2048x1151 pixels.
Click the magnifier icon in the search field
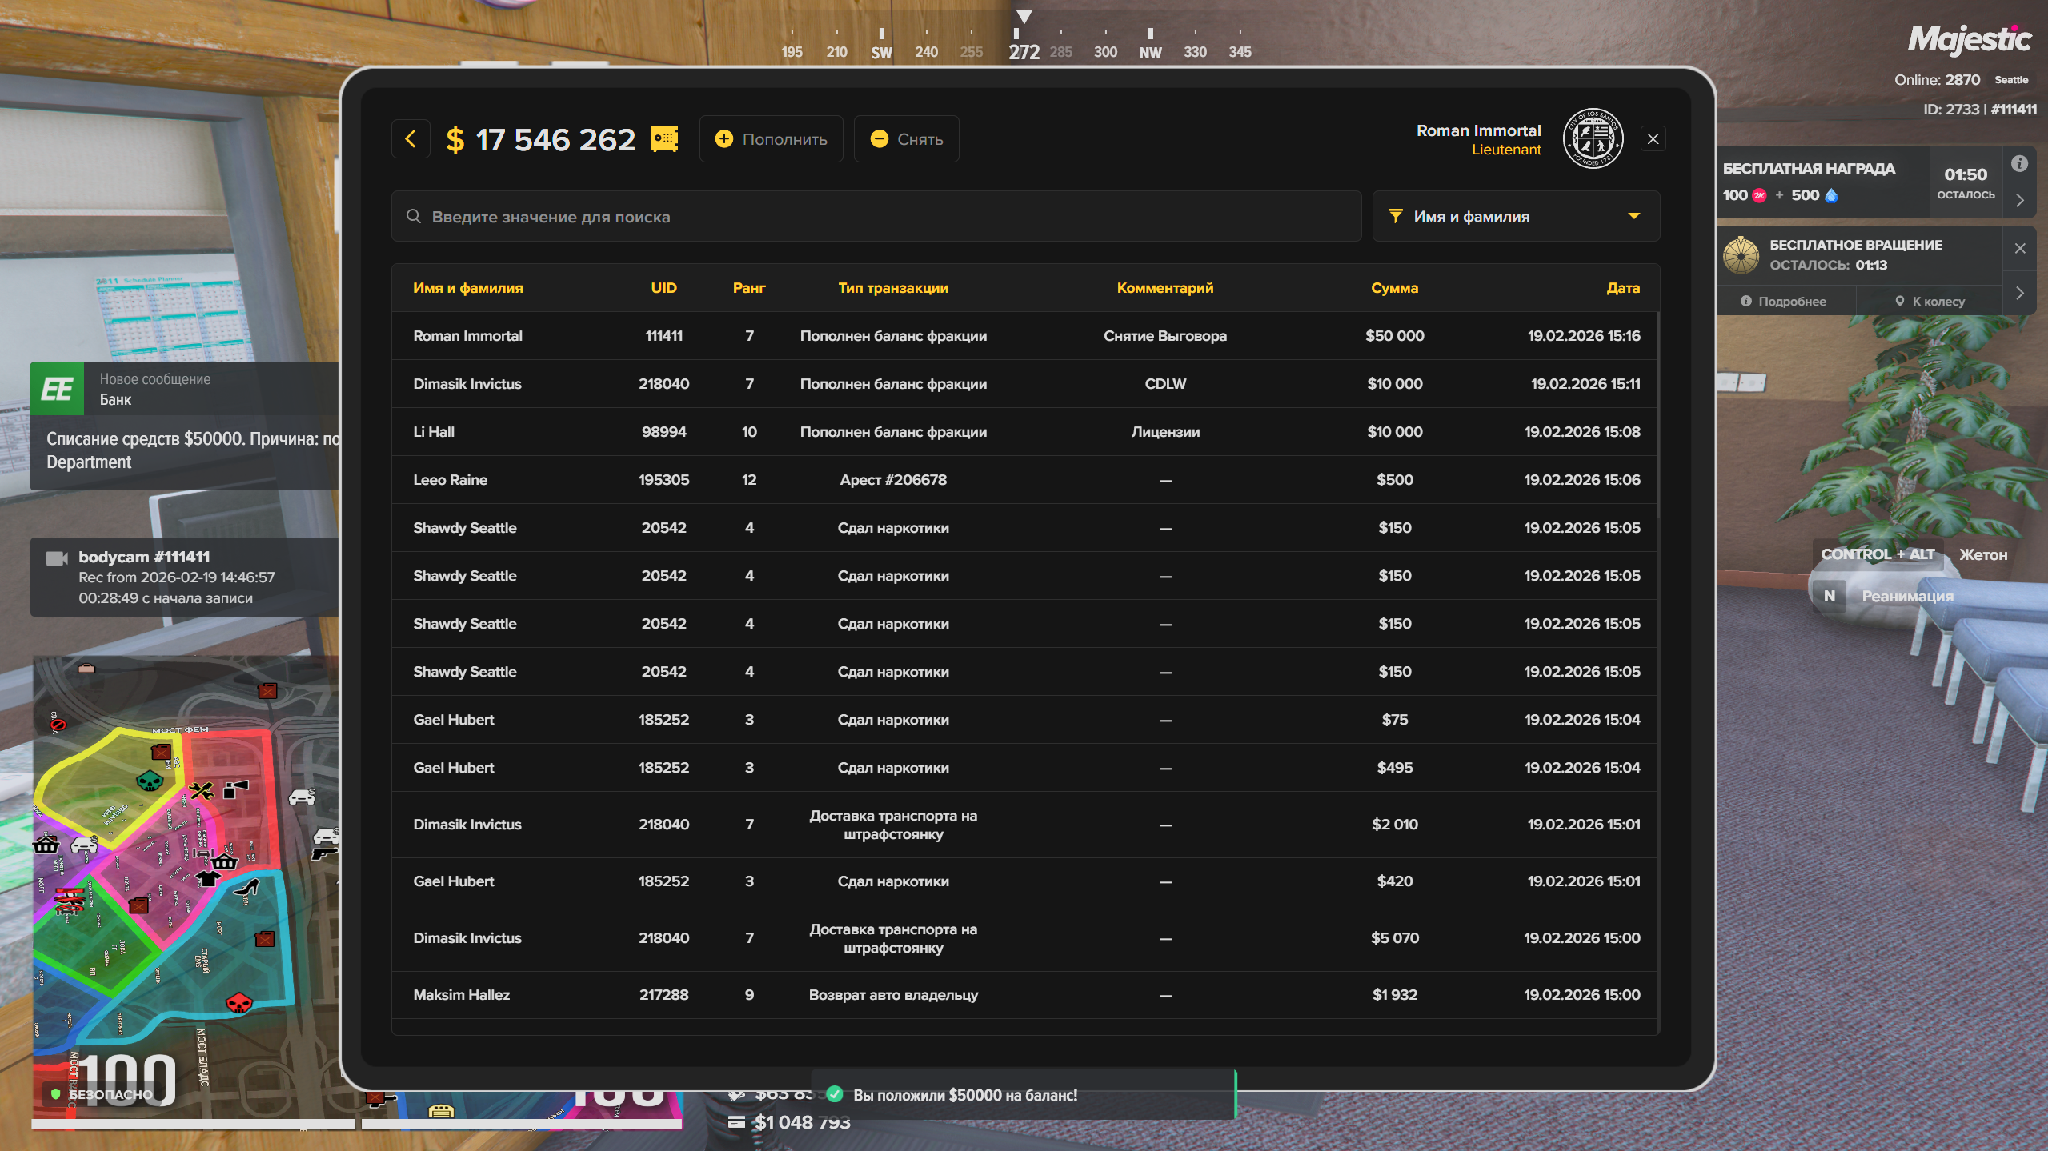click(x=414, y=216)
